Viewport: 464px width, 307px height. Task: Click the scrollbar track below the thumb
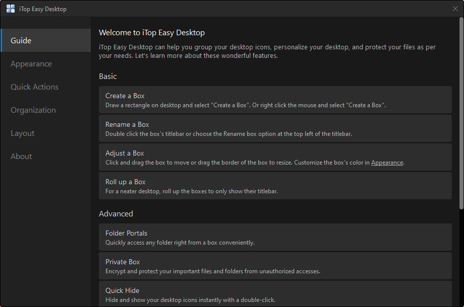[461, 257]
